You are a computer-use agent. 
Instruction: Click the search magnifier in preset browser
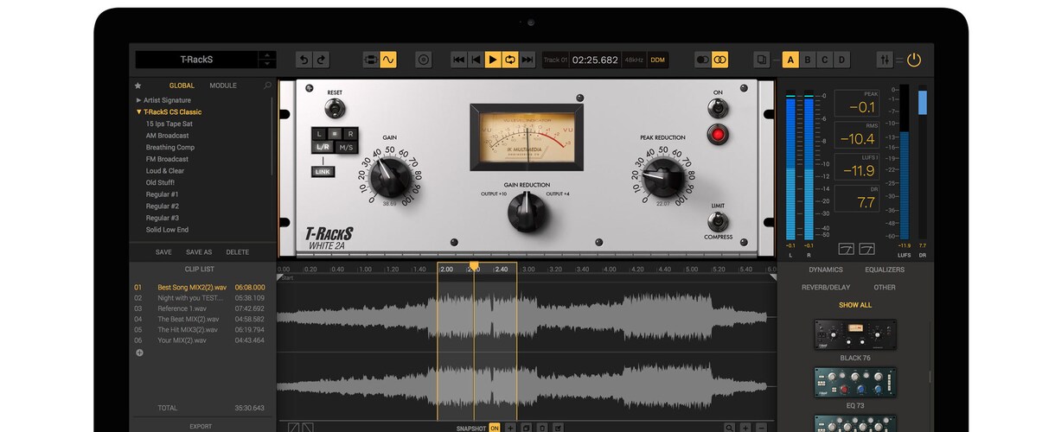pos(267,86)
